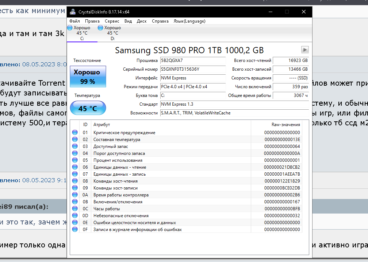Click 08.05.2023 9:1 date link in forum page
The image size is (368, 262).
pos(45,180)
